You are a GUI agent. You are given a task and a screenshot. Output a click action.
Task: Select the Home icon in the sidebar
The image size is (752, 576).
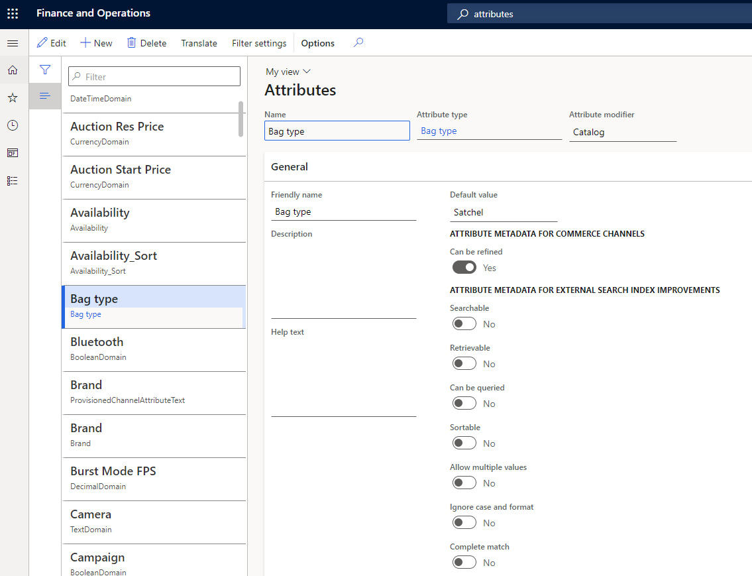click(13, 70)
